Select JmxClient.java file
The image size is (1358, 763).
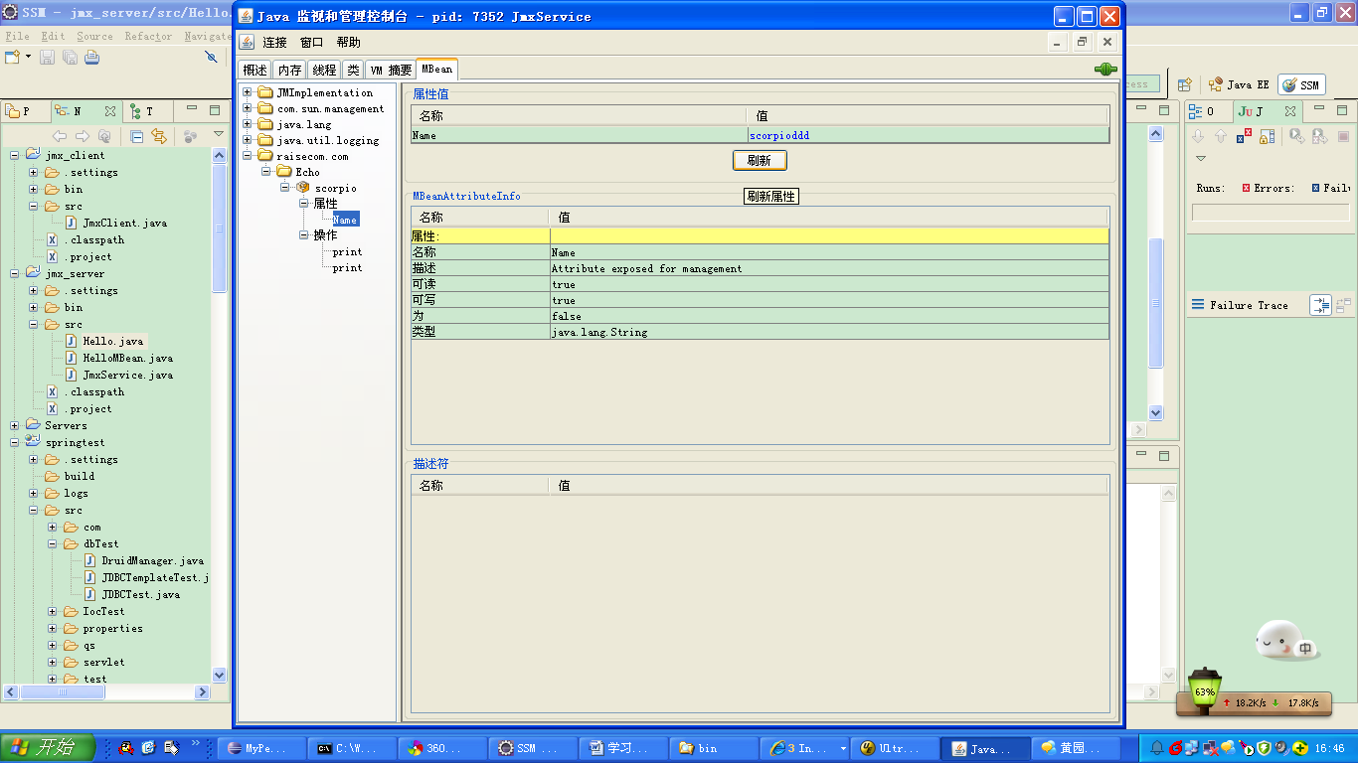point(124,223)
